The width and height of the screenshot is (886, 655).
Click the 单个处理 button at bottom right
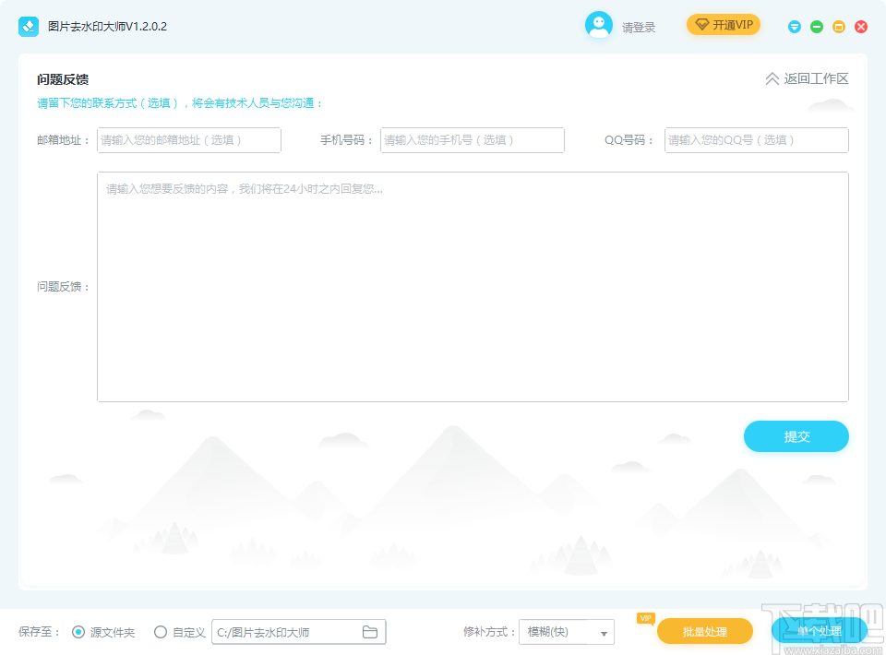(816, 631)
